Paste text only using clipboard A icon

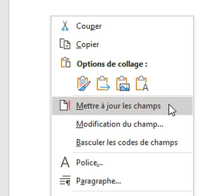(142, 83)
